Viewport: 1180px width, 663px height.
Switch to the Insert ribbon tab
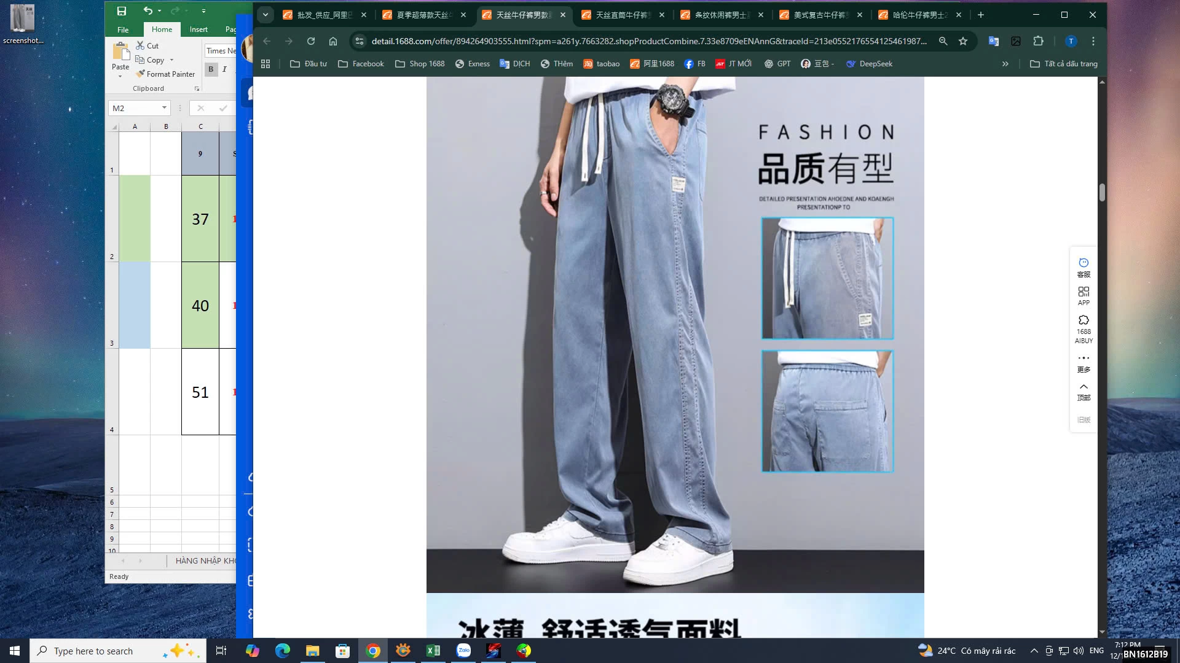click(199, 29)
